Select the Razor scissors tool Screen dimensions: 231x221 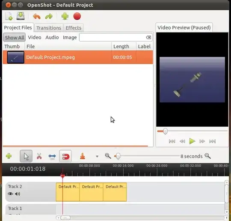coord(39,156)
